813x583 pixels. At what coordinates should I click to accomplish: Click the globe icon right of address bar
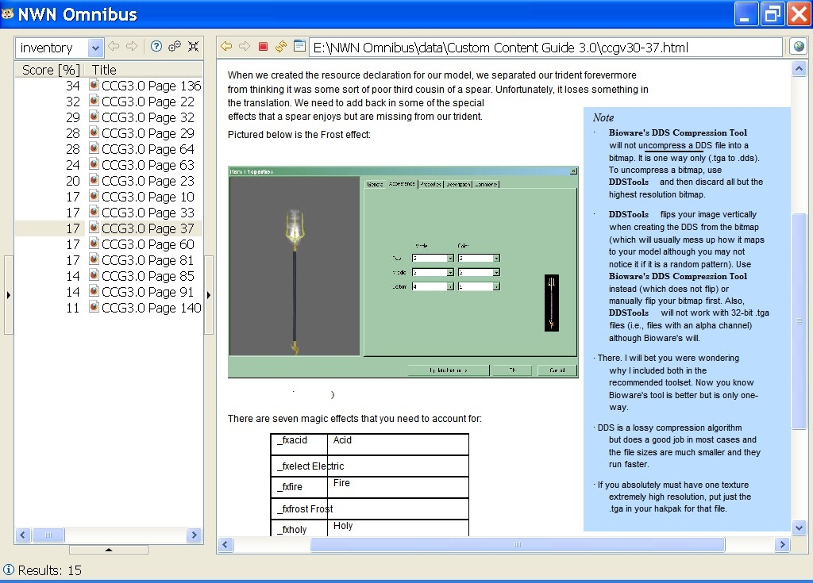(799, 47)
